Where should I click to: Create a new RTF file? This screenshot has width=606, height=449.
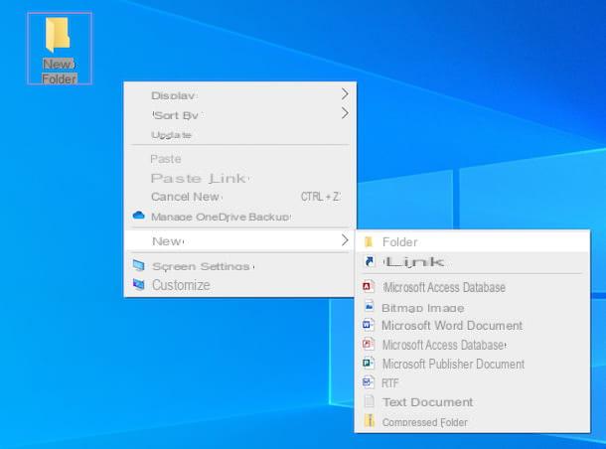(x=392, y=382)
